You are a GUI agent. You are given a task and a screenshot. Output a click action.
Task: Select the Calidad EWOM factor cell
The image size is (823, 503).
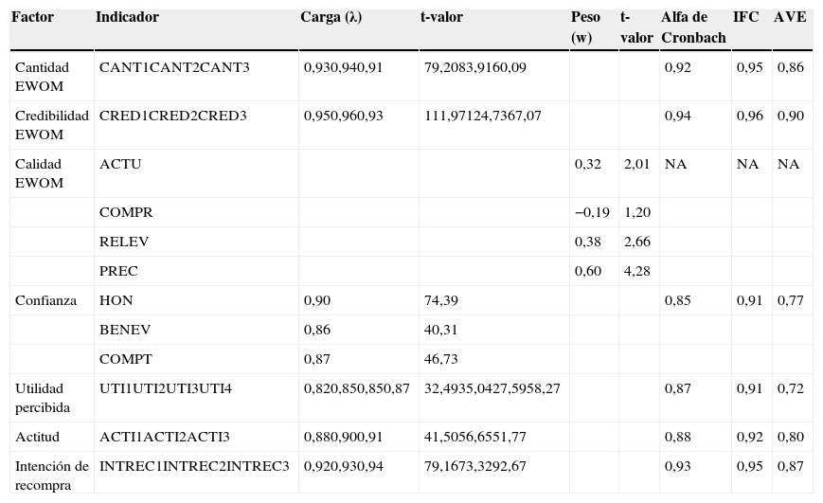point(40,173)
